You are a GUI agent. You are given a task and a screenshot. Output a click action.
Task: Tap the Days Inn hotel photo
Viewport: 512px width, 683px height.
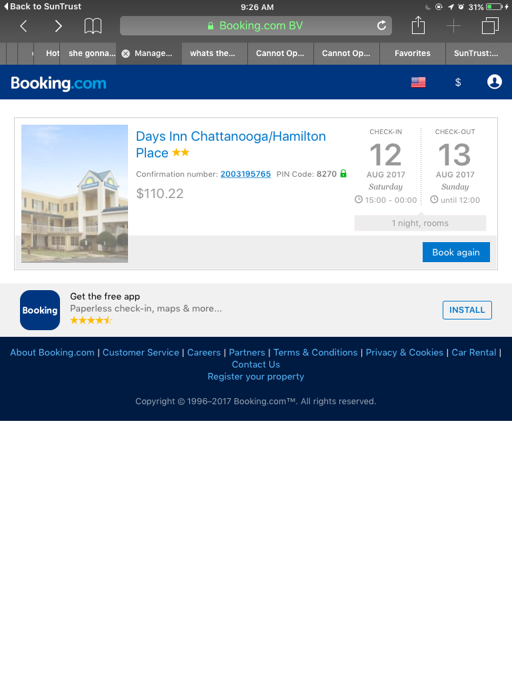click(75, 194)
